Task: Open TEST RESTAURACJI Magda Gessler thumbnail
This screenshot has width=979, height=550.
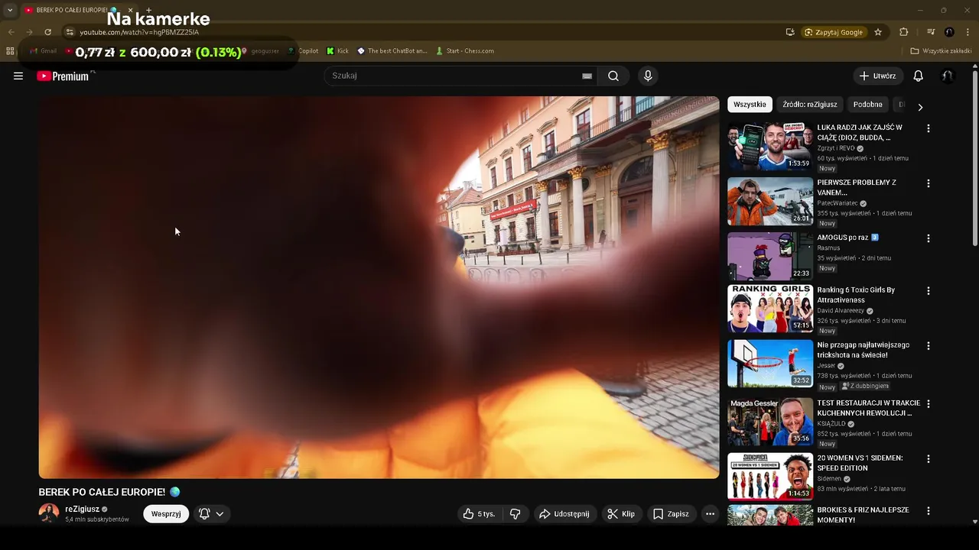Action: pos(770,422)
